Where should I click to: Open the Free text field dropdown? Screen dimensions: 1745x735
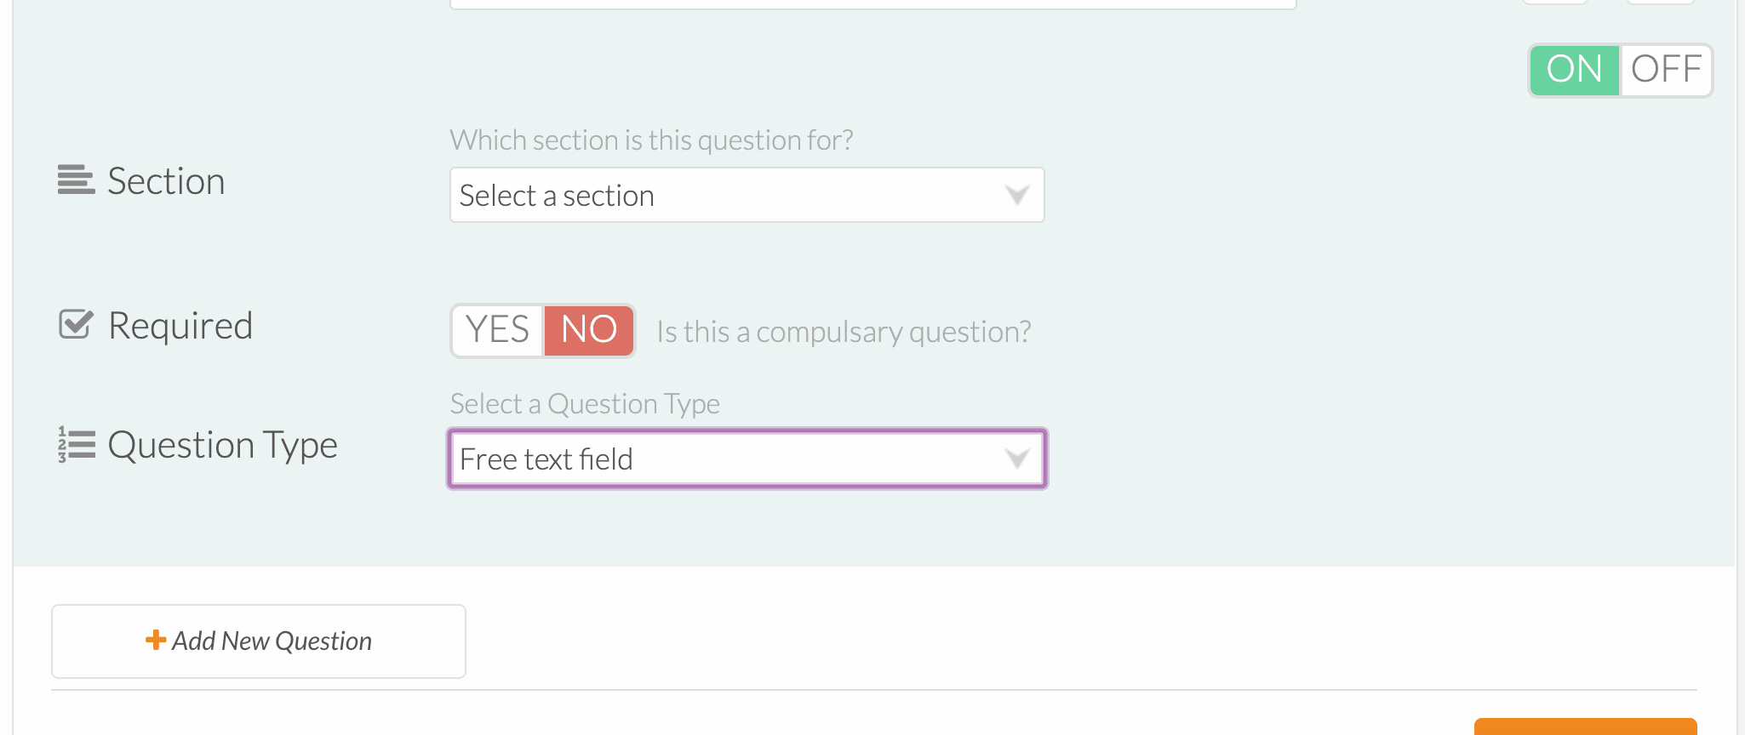pyautogui.click(x=747, y=459)
